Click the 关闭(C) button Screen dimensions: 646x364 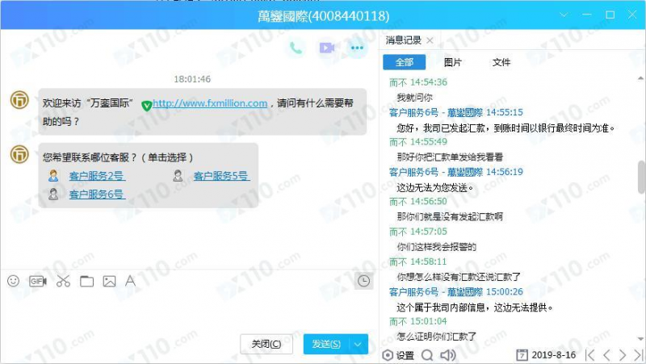tap(266, 344)
